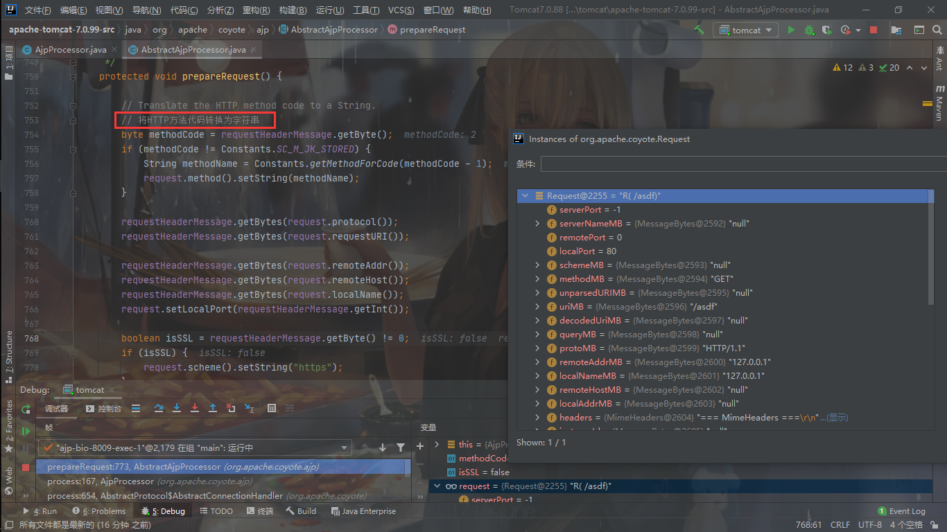The height and width of the screenshot is (532, 947).
Task: Open the File (文件) menu
Action: pyautogui.click(x=37, y=10)
